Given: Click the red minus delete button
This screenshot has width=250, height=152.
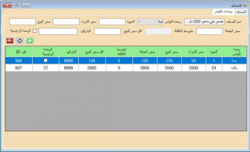Looking at the screenshot, I should [10, 41].
